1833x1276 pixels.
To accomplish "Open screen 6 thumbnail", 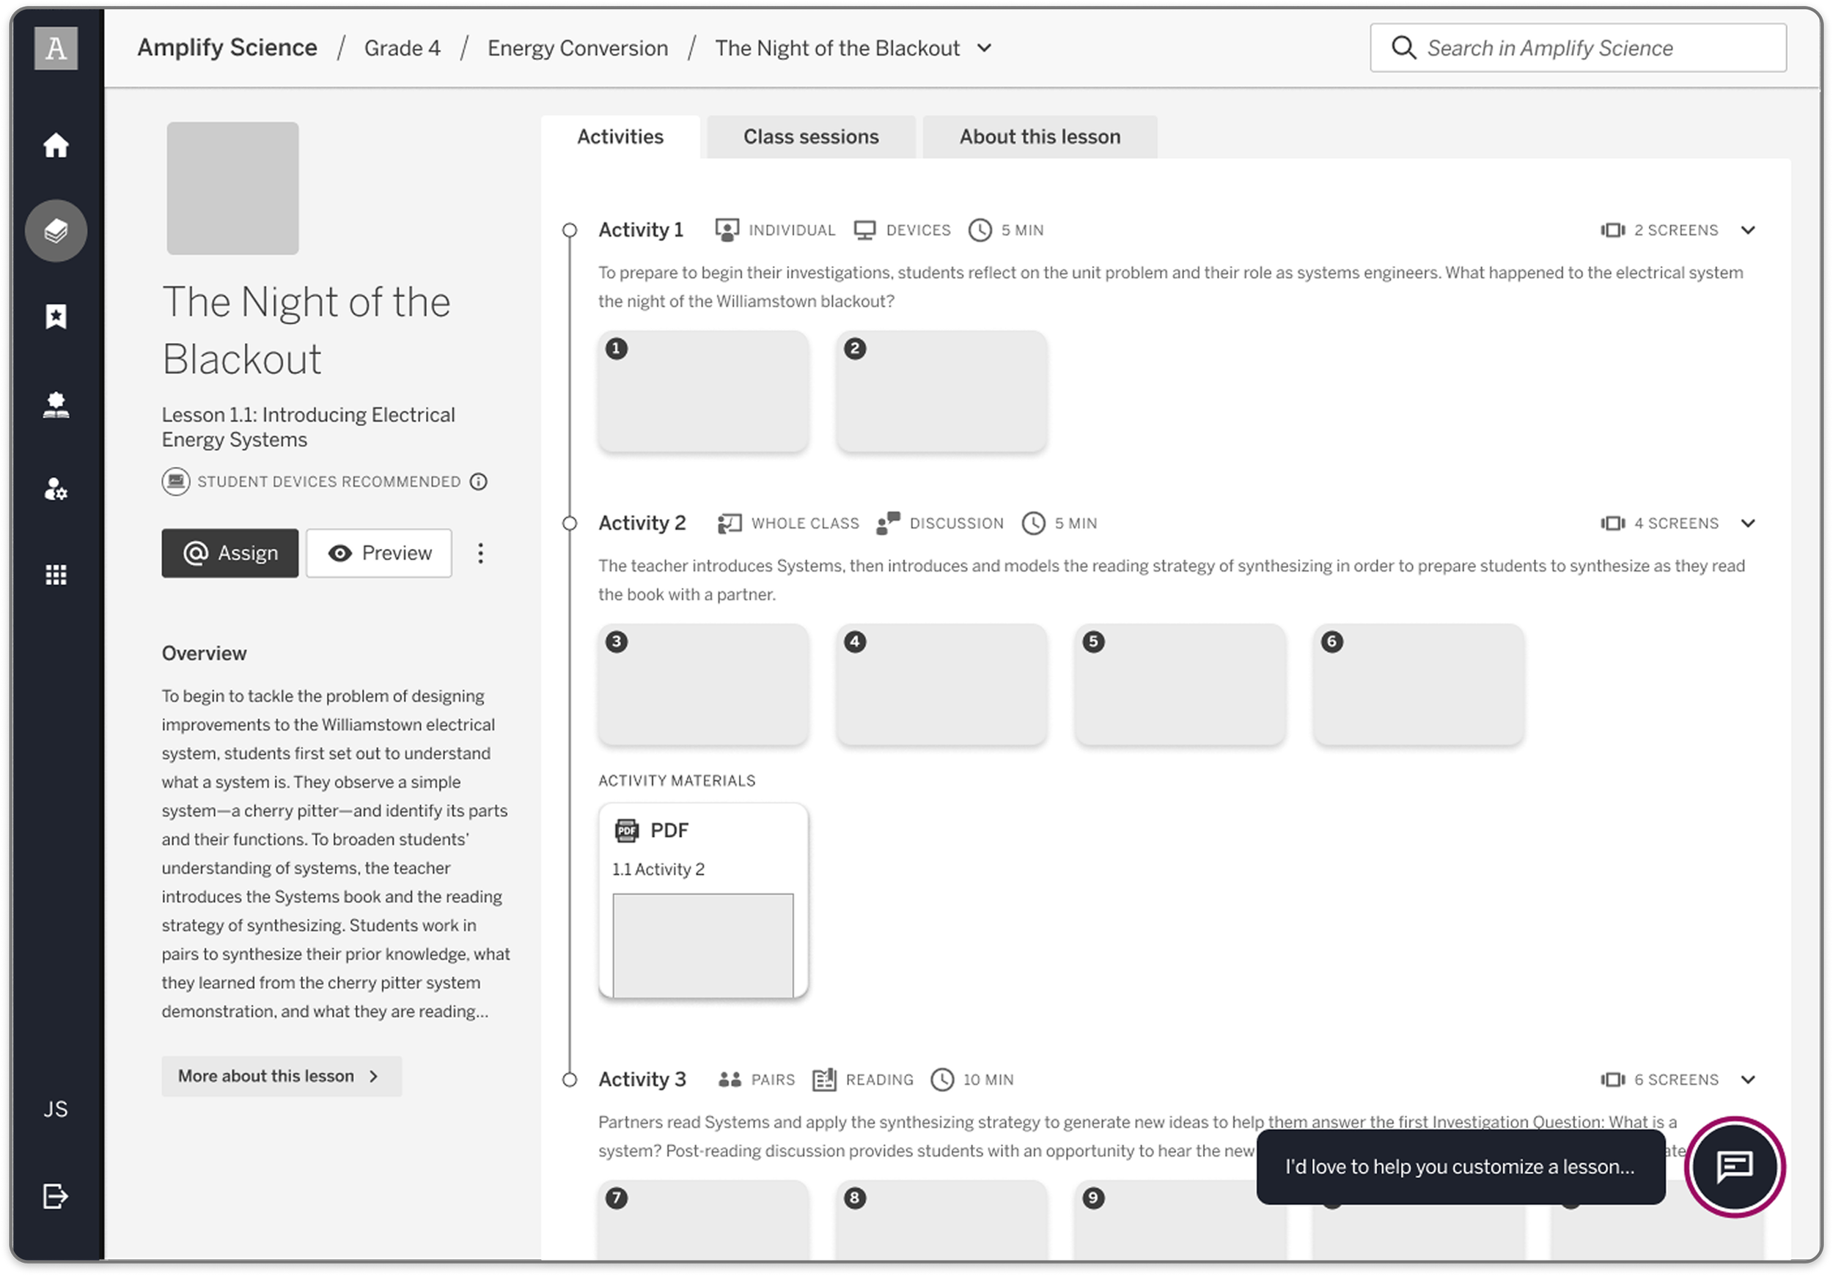I will [1419, 685].
